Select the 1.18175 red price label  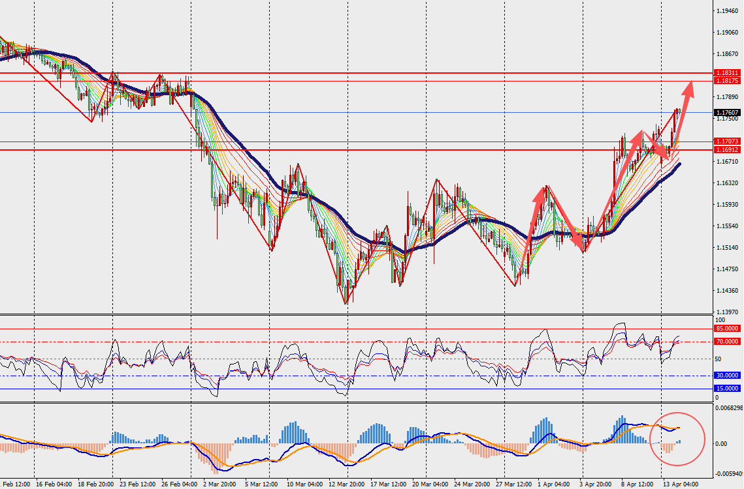(x=726, y=81)
